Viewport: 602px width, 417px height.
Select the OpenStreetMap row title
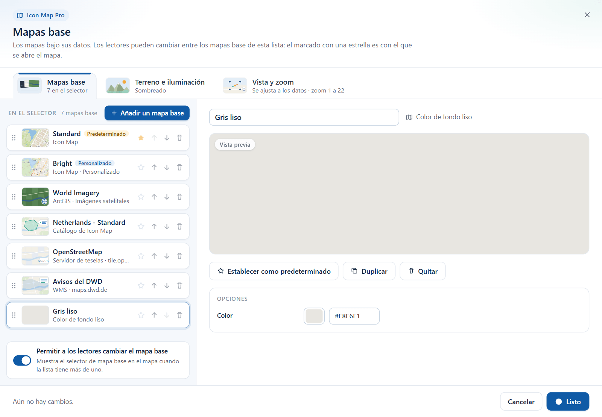78,252
